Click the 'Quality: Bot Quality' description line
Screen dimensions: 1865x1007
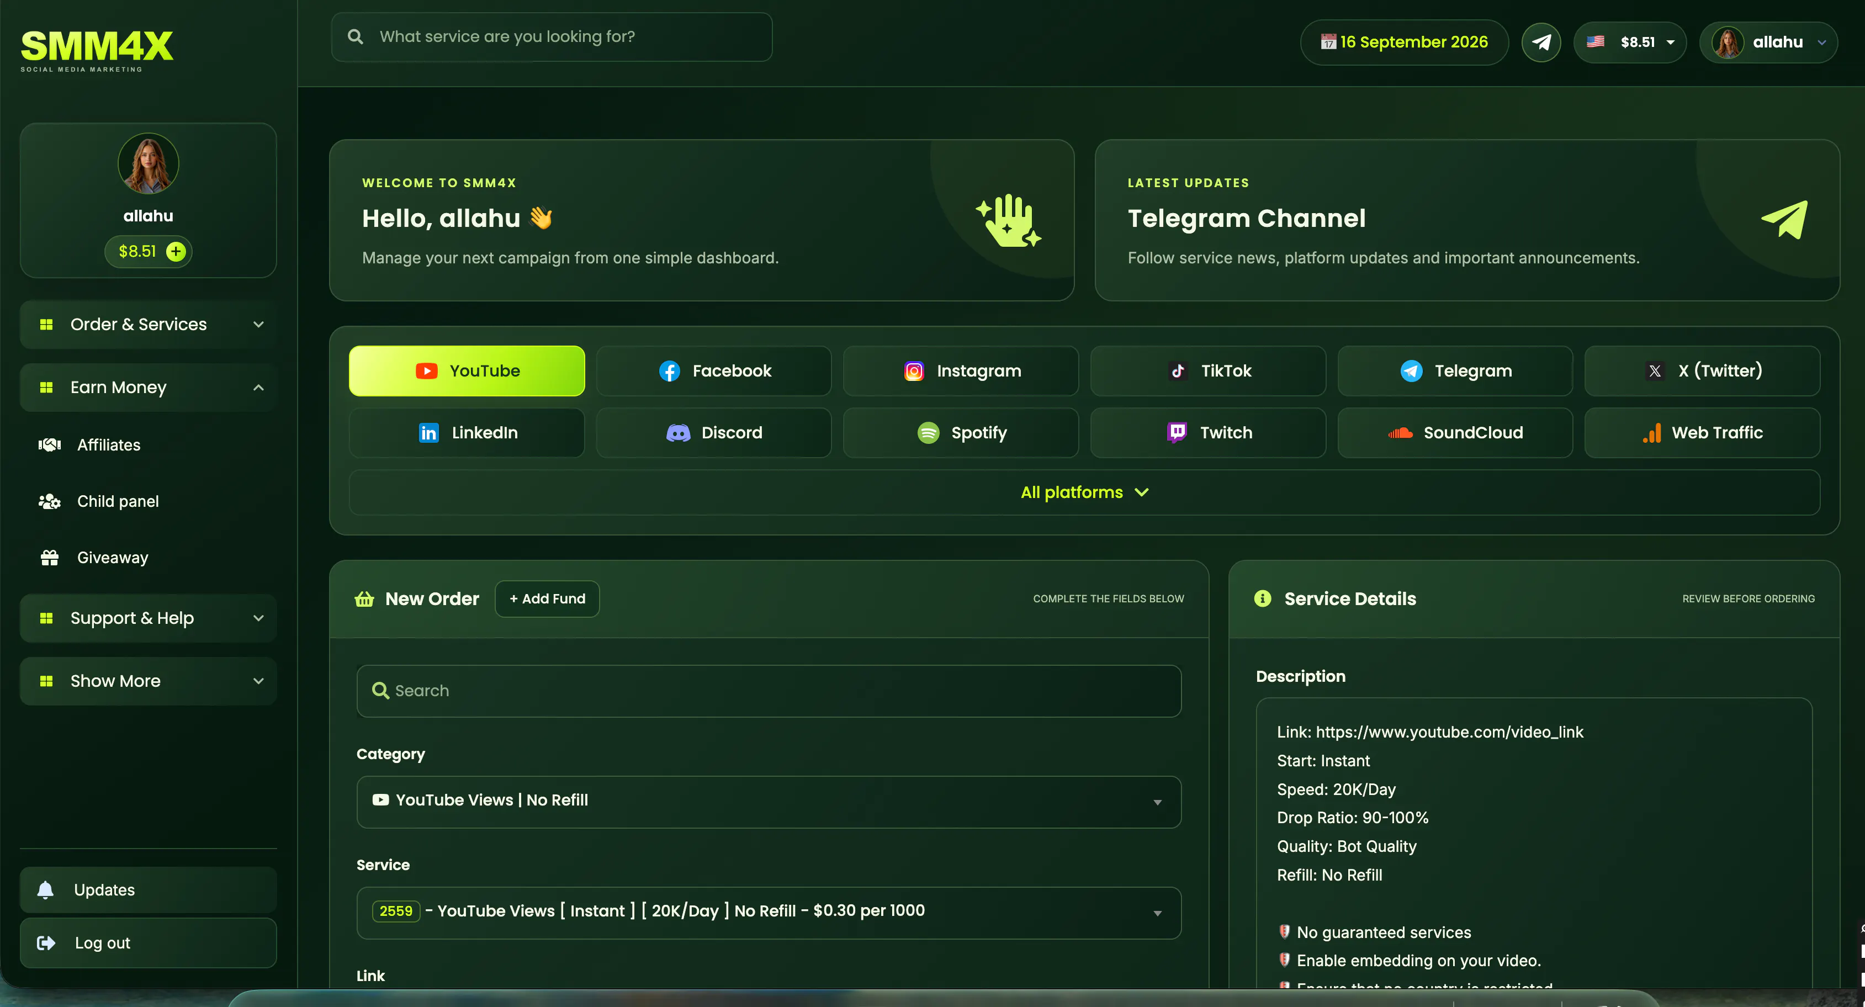(x=1347, y=846)
